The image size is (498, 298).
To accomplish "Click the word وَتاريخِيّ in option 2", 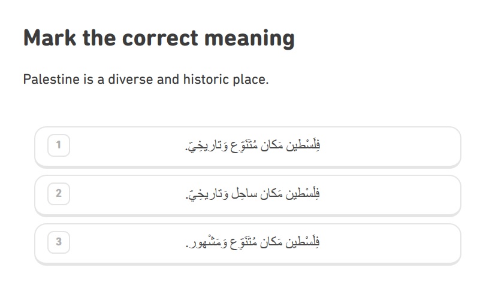I will click(207, 194).
